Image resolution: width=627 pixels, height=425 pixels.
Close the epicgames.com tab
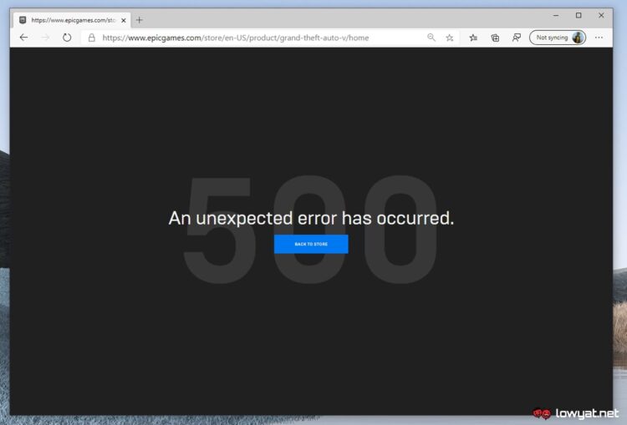point(124,20)
